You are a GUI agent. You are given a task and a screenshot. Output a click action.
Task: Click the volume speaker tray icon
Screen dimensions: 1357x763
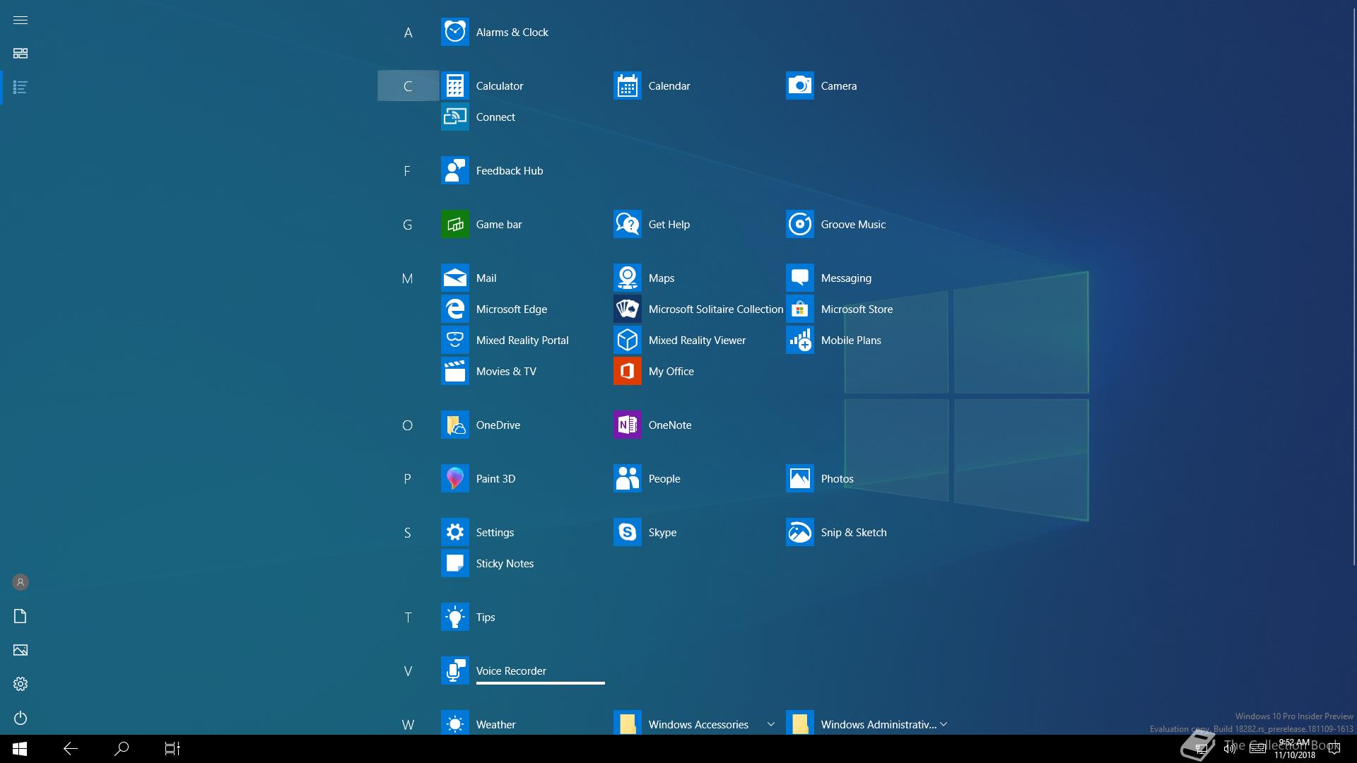coord(1230,749)
